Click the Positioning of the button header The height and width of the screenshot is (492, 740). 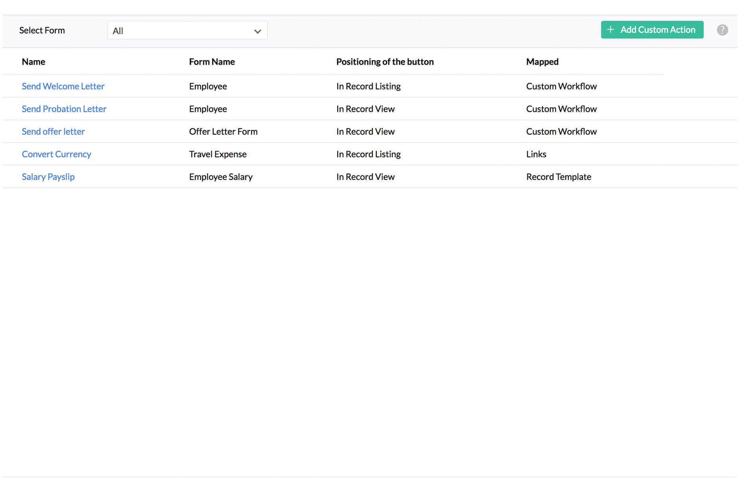point(385,61)
